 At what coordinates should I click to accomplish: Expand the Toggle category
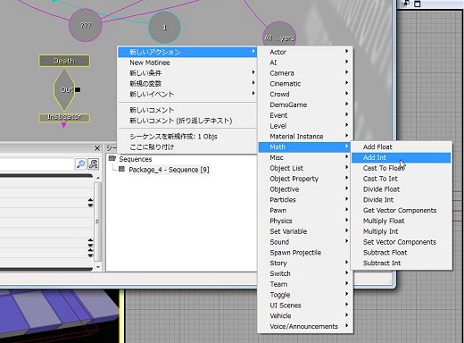305,295
